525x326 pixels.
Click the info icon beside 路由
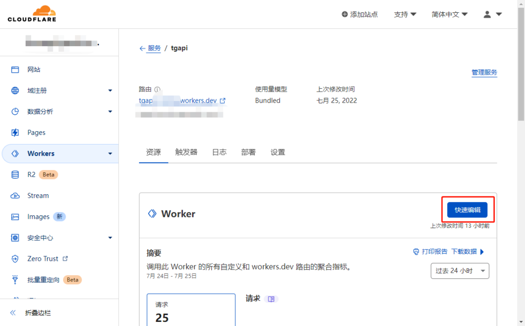coord(157,89)
